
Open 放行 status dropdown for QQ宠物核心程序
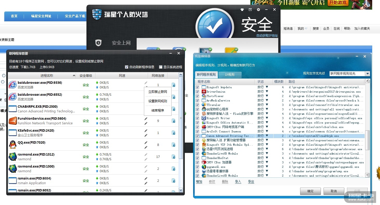(x=267, y=109)
